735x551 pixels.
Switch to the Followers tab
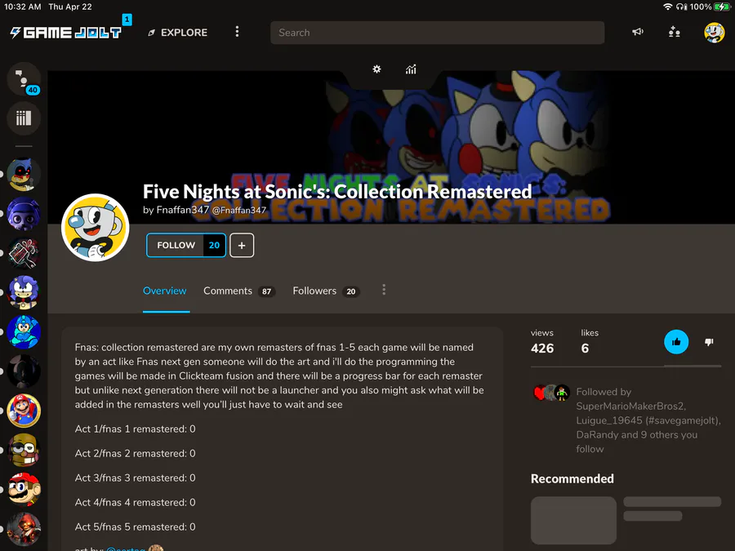(x=326, y=291)
